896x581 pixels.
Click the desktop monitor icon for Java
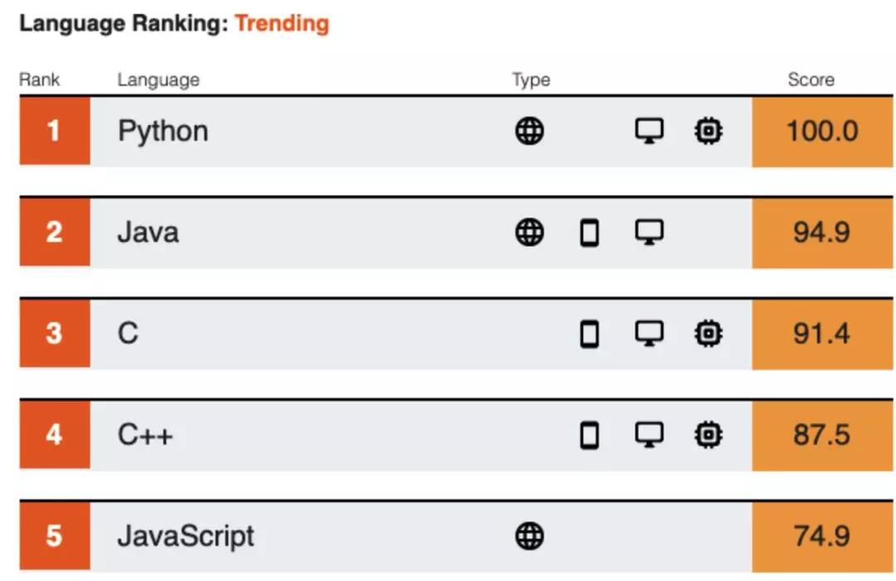[x=649, y=233]
